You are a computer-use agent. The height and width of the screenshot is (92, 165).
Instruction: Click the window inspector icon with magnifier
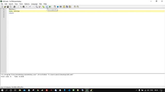coord(55,7)
